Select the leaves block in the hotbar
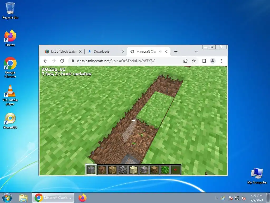This screenshot has width=270, height=203. [x=165, y=170]
